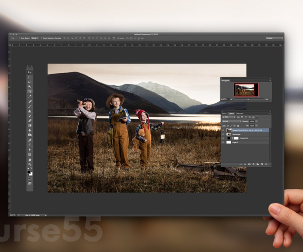Open the Navigator panel flyout menu
The width and height of the screenshot is (303, 252).
coord(270,81)
